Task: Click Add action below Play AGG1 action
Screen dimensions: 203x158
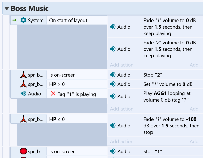Action: [x=122, y=109]
